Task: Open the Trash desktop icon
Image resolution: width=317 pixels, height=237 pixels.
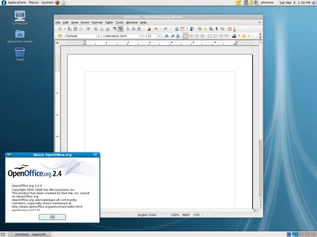Action: tap(20, 54)
